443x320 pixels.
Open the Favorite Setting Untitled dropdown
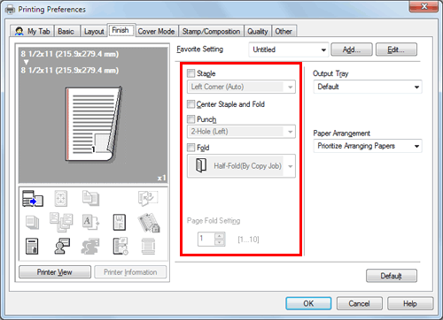[289, 50]
